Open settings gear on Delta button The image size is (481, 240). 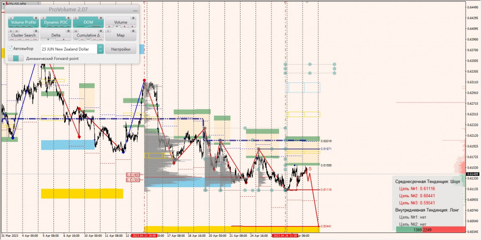coord(68,31)
